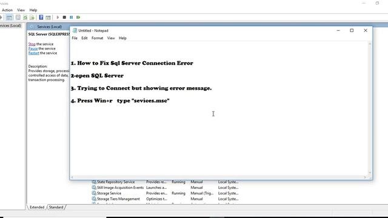Maximize the Notepad window

(352, 30)
